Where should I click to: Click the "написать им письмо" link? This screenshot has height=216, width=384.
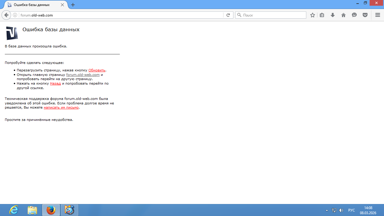tap(61, 107)
